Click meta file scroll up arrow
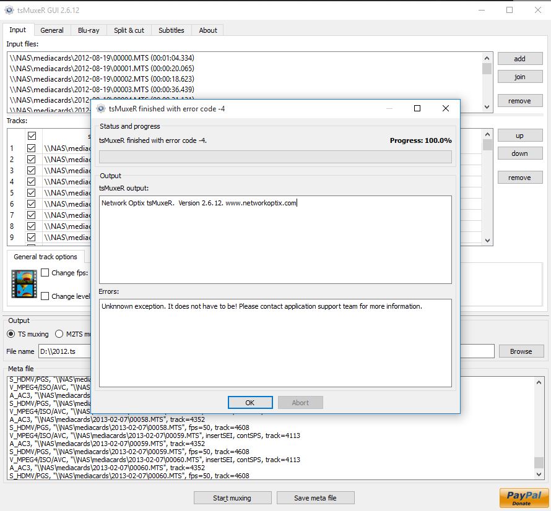 pos(539,382)
